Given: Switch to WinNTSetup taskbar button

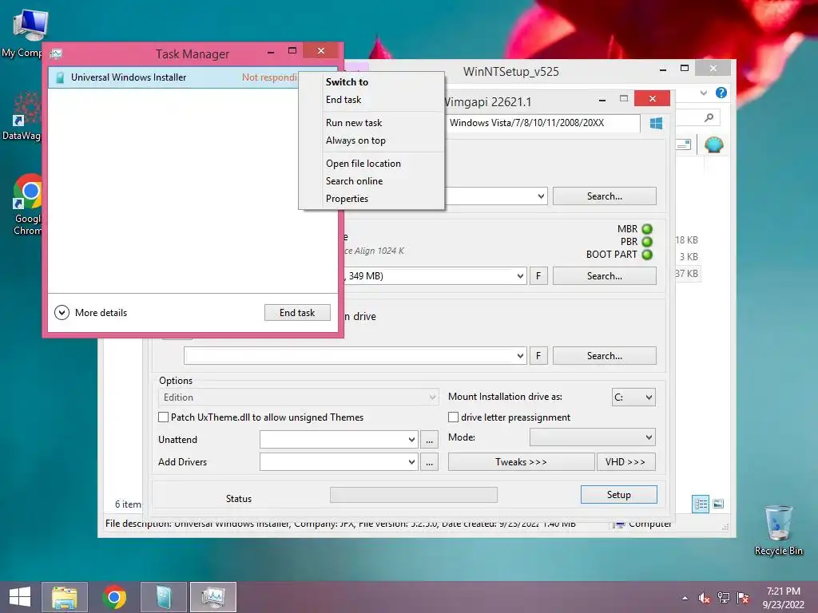Looking at the screenshot, I should [164, 597].
